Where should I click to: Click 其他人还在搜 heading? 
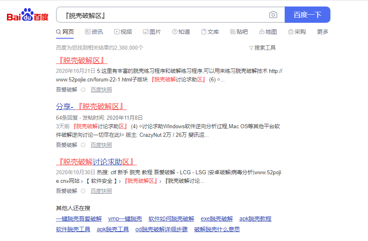[73, 208]
